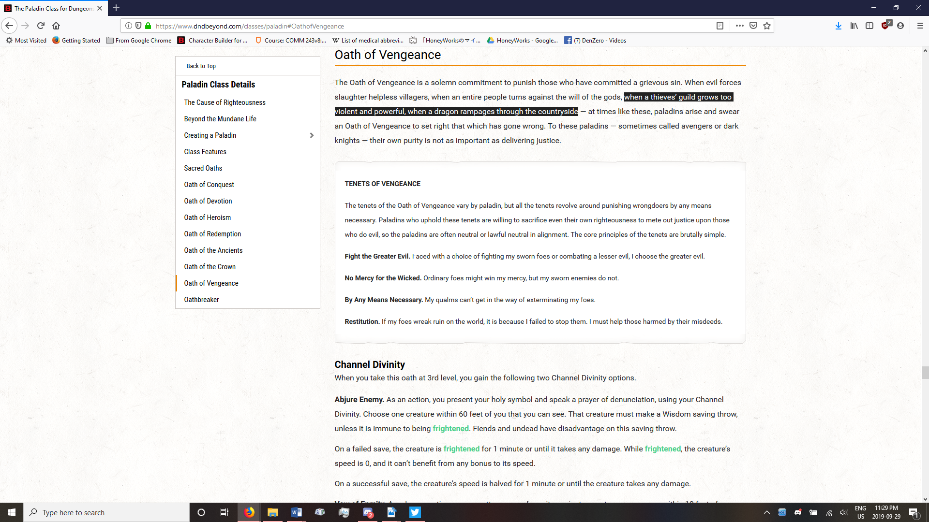Click the Back to Top link
The height and width of the screenshot is (522, 929).
(201, 66)
